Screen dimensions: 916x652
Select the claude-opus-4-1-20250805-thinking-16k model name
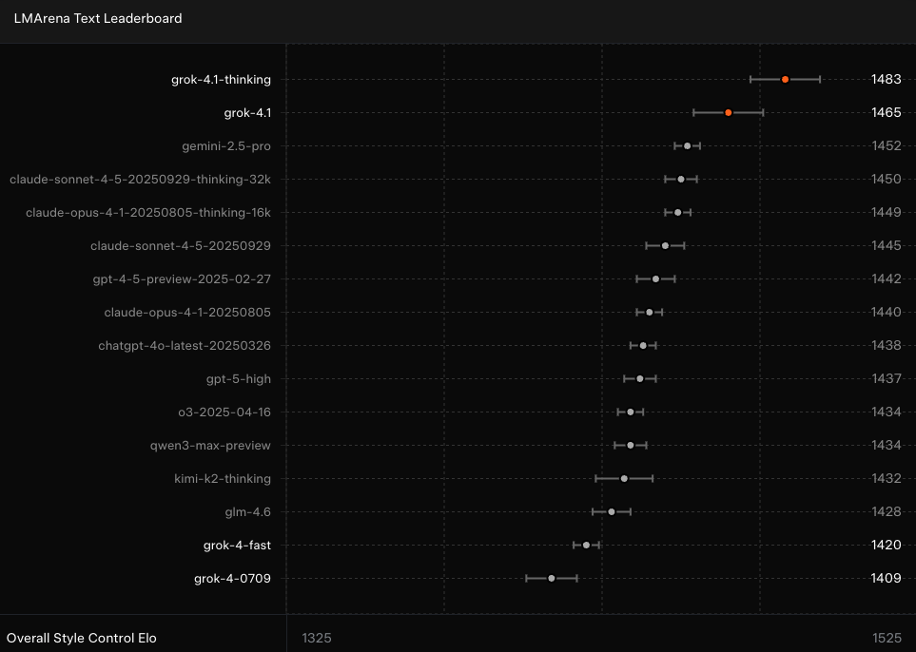(148, 213)
